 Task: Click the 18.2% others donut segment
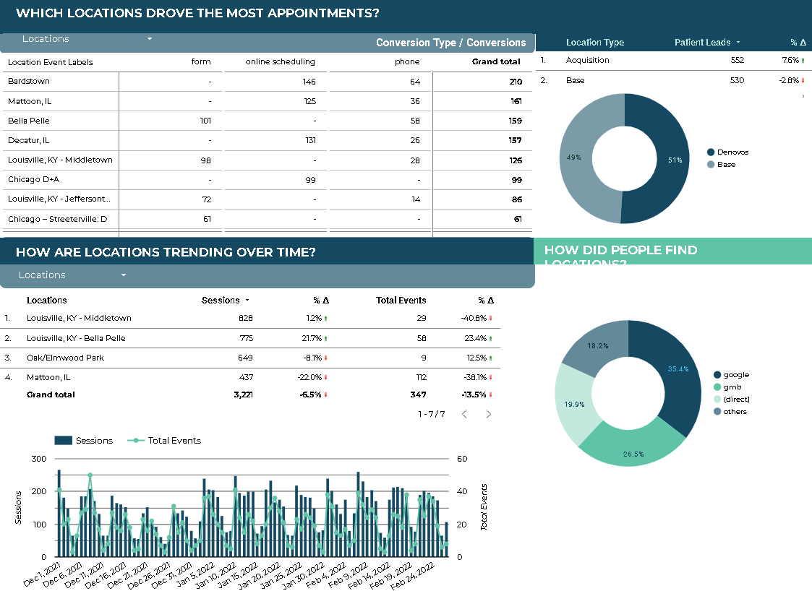[599, 345]
